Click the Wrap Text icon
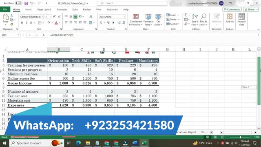 (91, 17)
